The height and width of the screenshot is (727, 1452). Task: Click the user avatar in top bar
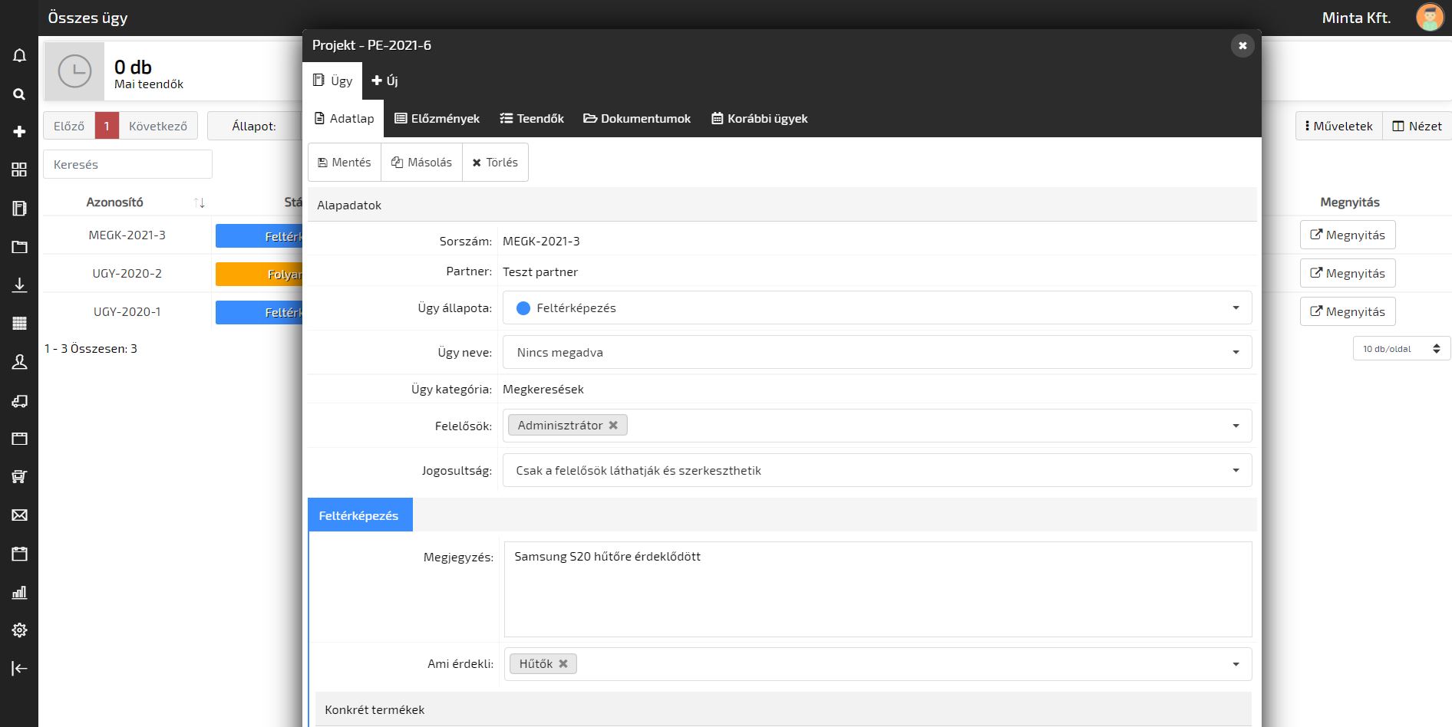click(1429, 18)
